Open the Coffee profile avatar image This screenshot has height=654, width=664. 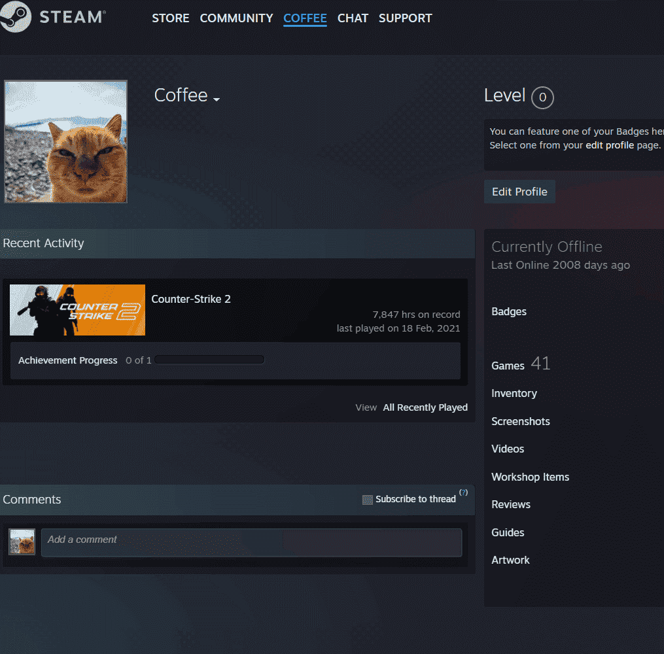pos(65,142)
